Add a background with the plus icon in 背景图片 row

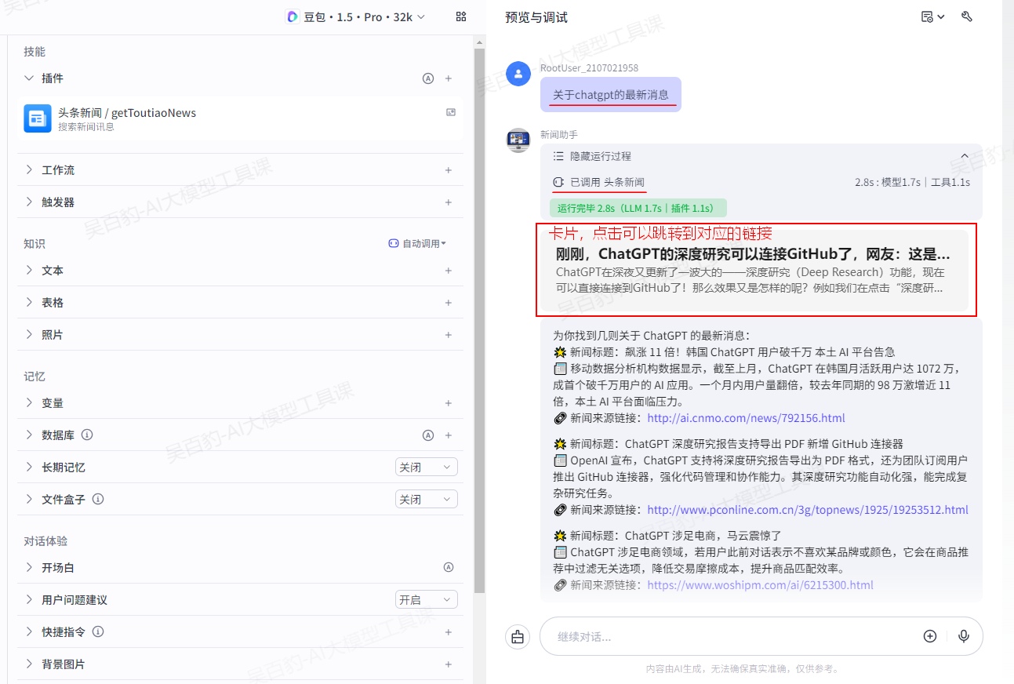pyautogui.click(x=449, y=664)
